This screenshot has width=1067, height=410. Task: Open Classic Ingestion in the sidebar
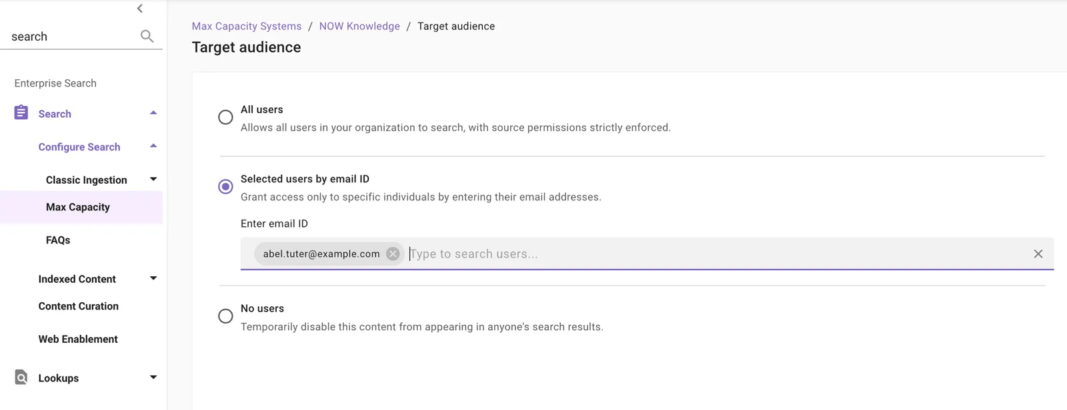point(87,180)
